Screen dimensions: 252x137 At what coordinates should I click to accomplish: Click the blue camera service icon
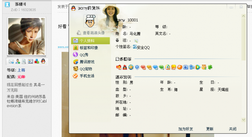pyautogui.click(x=186, y=67)
